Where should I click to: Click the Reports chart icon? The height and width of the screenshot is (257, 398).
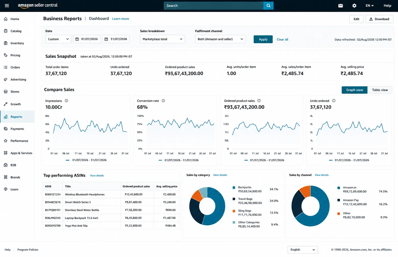pos(6,117)
